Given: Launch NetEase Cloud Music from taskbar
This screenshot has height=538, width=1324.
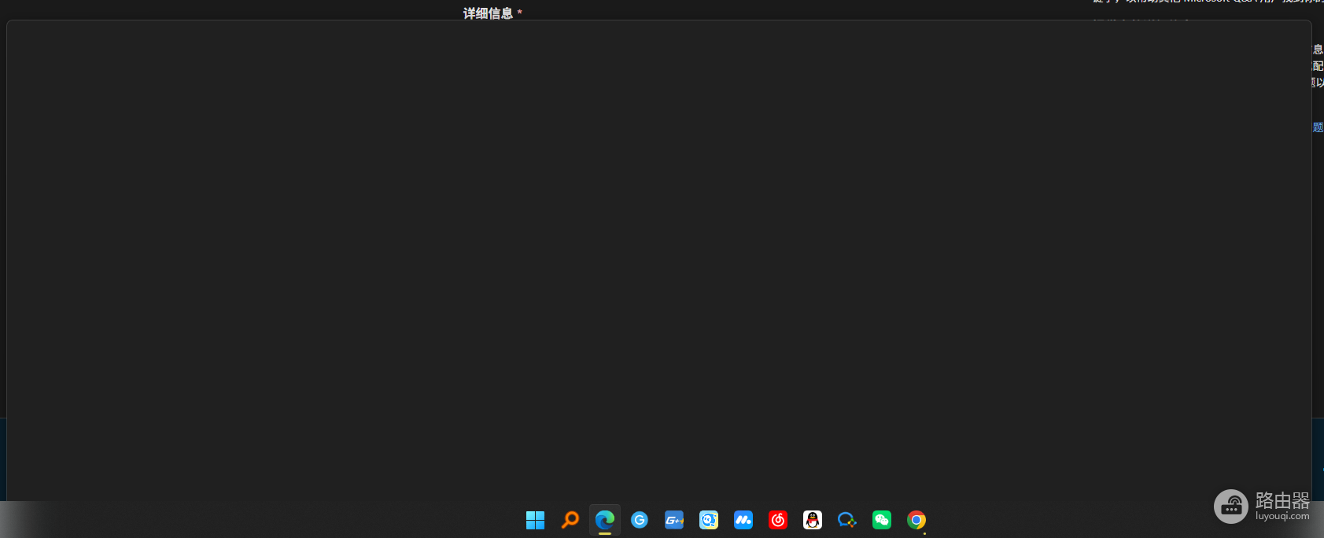Looking at the screenshot, I should pyautogui.click(x=777, y=520).
